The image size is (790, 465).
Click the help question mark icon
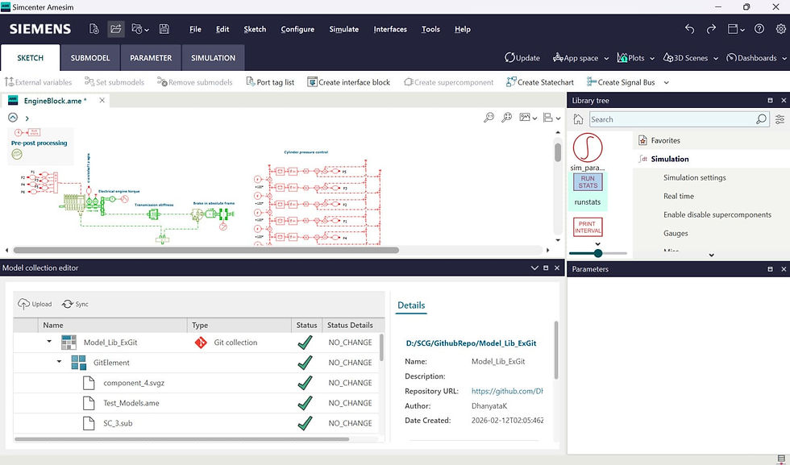tap(759, 29)
